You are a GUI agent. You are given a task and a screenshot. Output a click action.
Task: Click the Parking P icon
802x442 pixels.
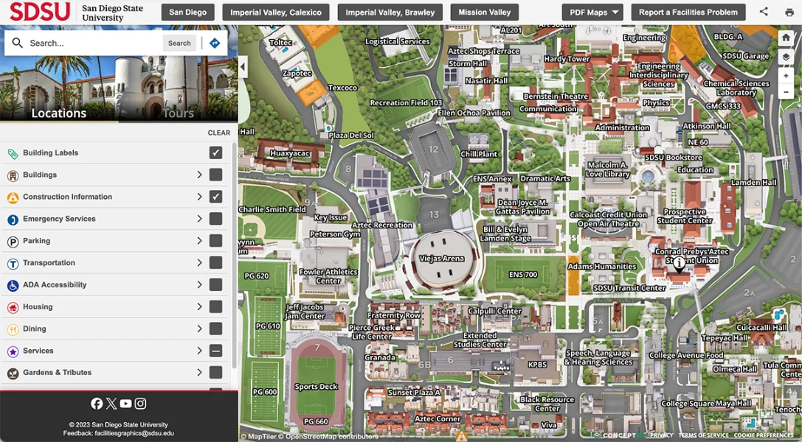13,242
